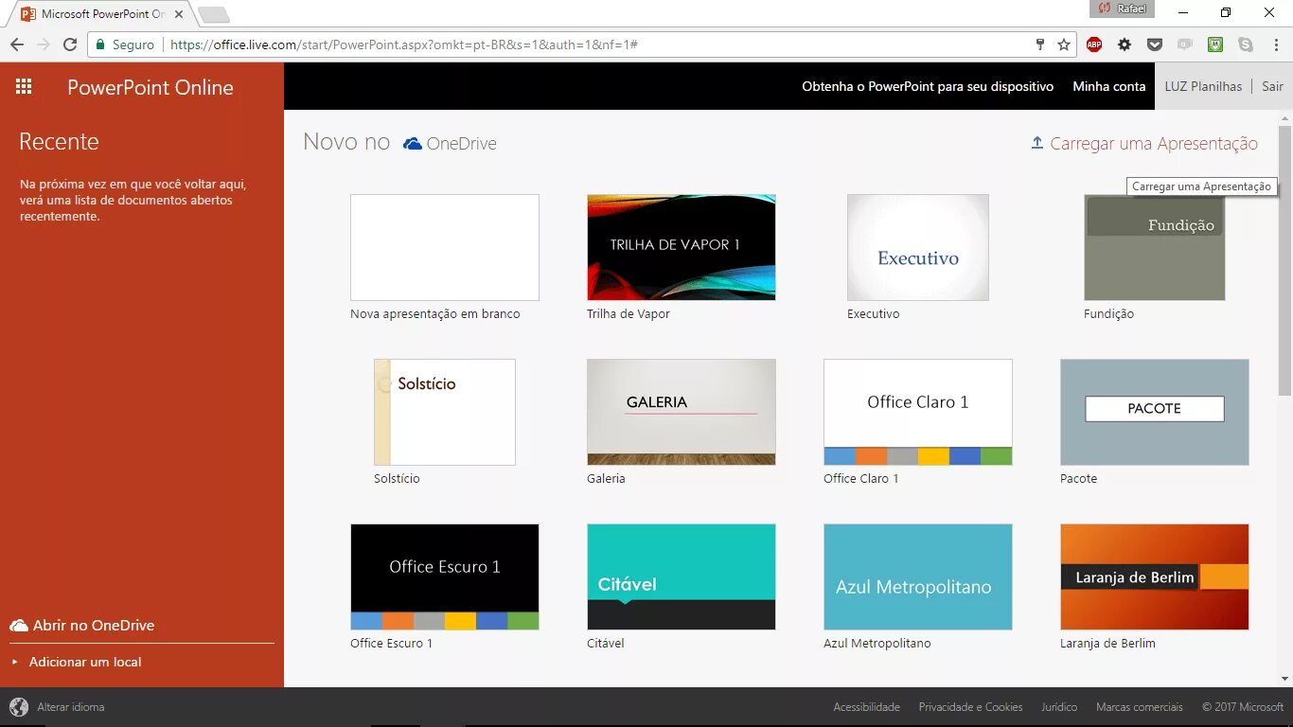Click the Recente heading in sidebar
The width and height of the screenshot is (1293, 727).
tap(59, 141)
